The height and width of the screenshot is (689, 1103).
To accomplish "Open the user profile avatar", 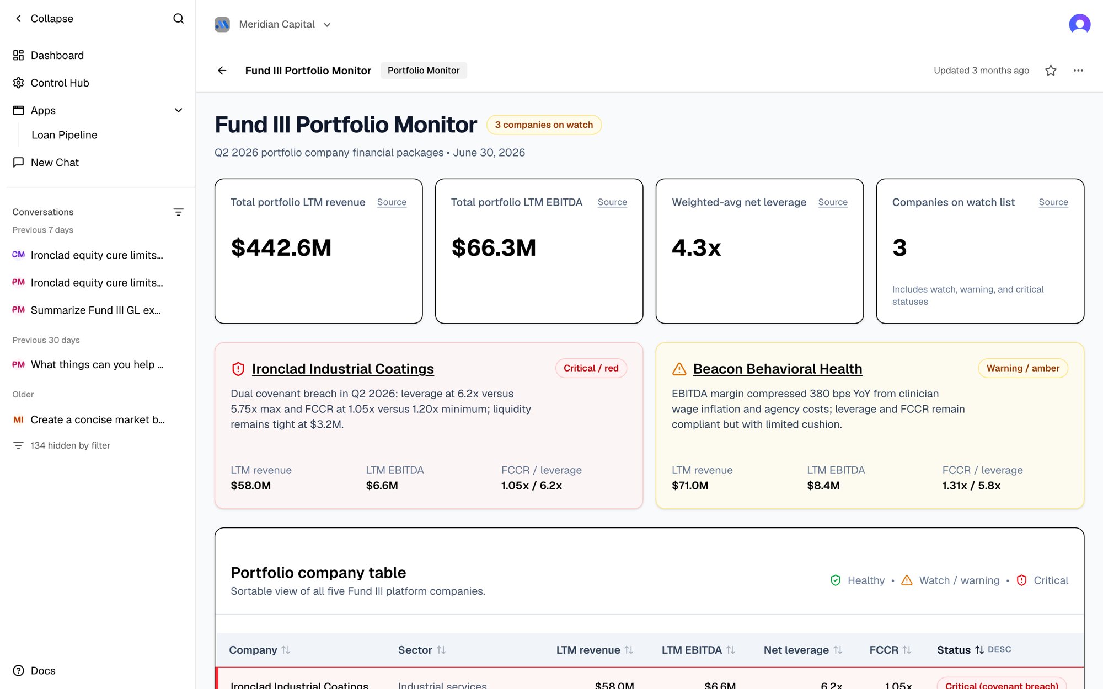I will pyautogui.click(x=1079, y=24).
